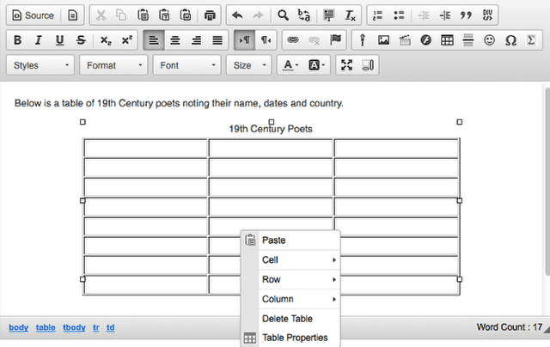The height and width of the screenshot is (347, 550).
Task: Open the Styles dropdown
Action: tap(40, 65)
